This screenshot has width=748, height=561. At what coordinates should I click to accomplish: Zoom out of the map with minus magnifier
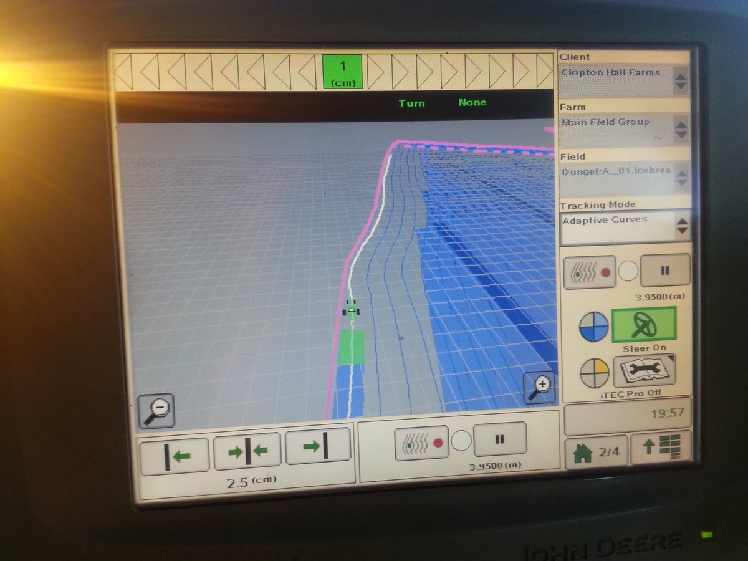156,411
